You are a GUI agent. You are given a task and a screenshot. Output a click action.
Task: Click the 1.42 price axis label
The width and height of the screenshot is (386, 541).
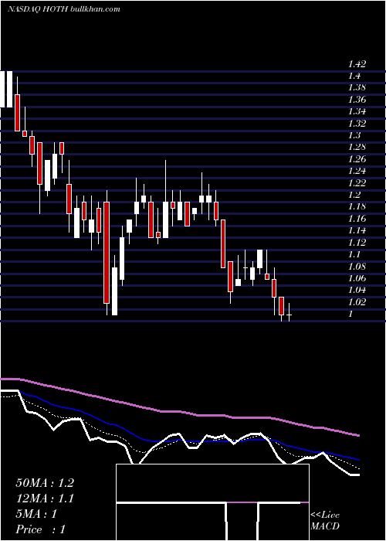357,64
